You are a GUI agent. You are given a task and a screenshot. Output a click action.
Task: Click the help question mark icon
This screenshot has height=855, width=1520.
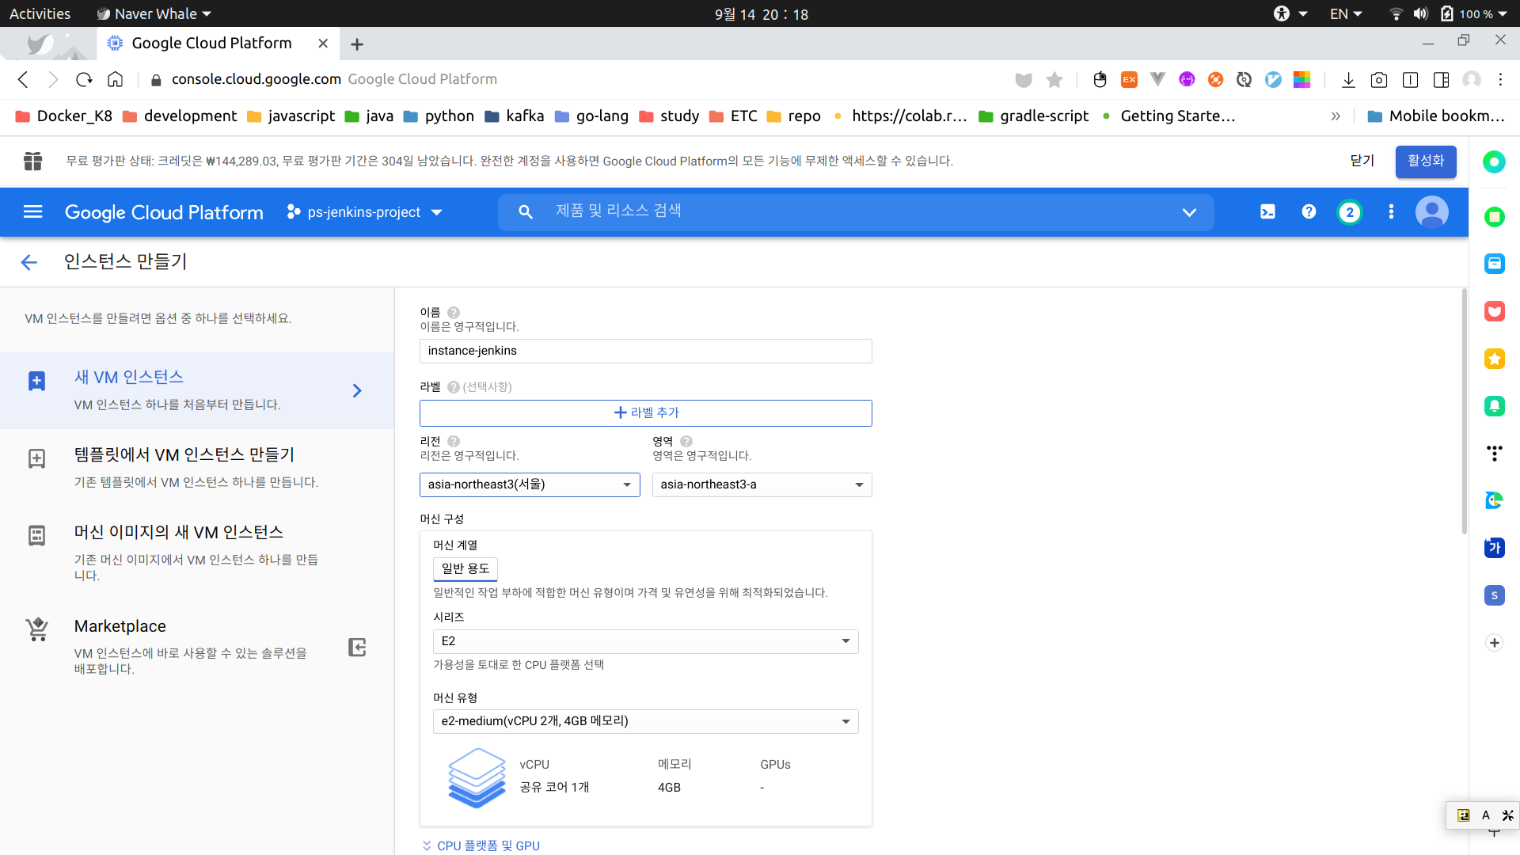point(1309,211)
